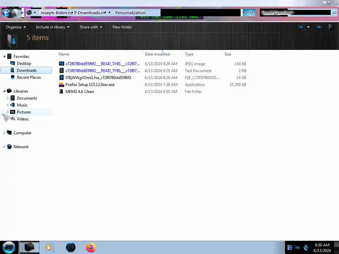Open the Music library
Screen dimensions: 339x254
[x=22, y=105]
